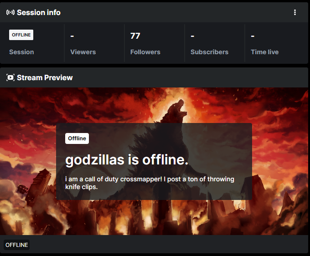Click the OFFLINE session status badge
The image size is (310, 256).
(x=21, y=35)
